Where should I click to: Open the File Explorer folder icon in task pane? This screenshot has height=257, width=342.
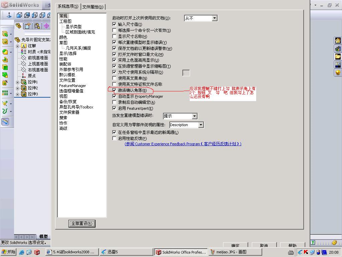click(x=338, y=56)
